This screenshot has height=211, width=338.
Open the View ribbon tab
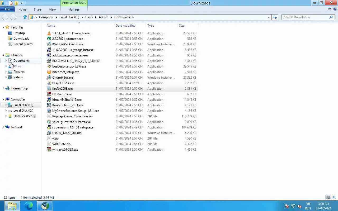[x=52, y=9]
